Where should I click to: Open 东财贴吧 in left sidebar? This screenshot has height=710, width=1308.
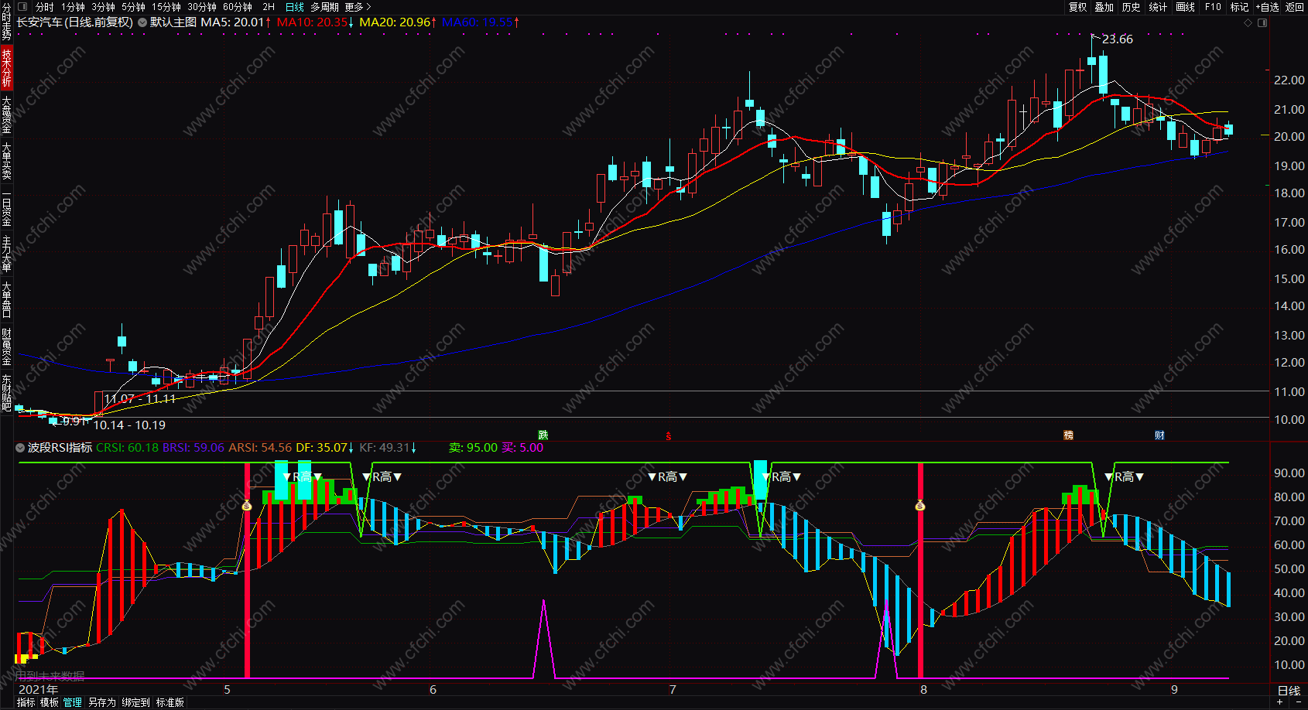6,393
